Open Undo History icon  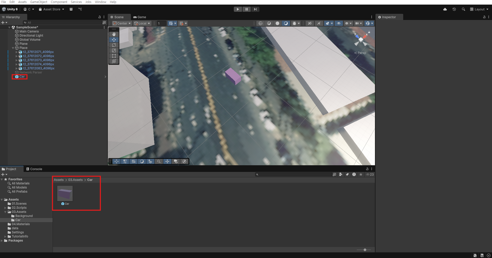point(454,9)
